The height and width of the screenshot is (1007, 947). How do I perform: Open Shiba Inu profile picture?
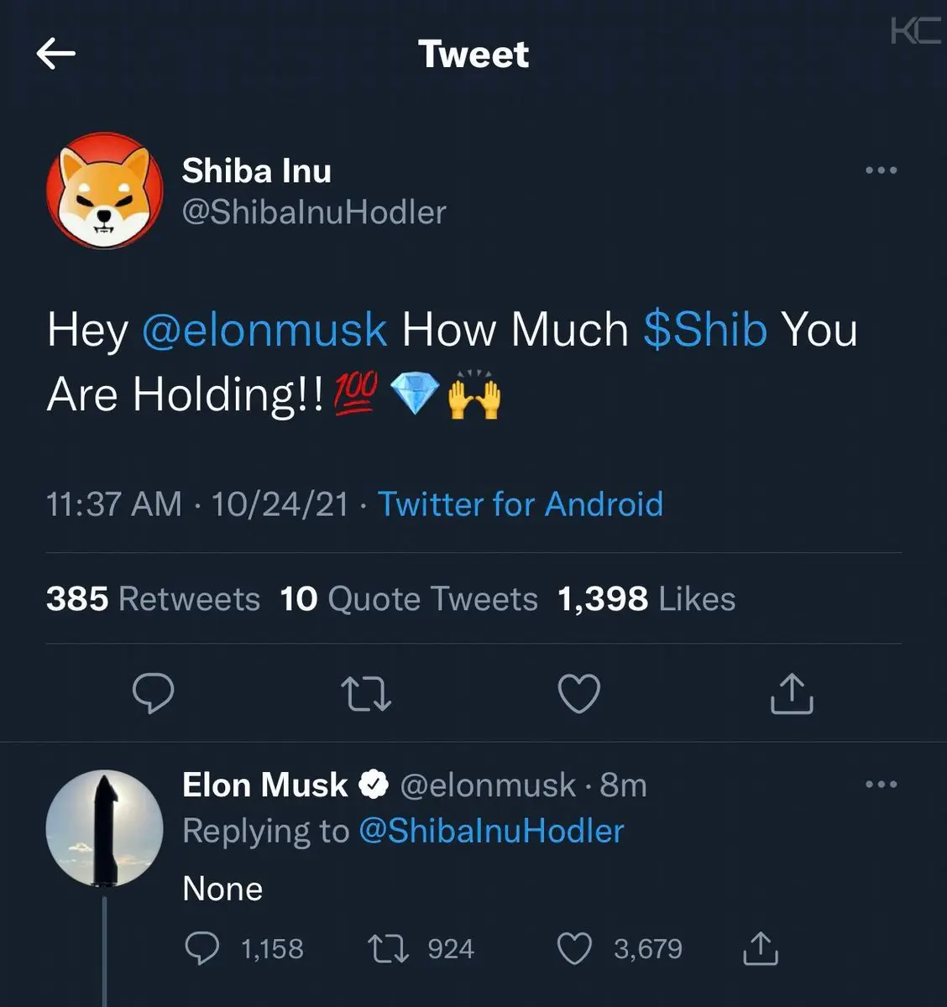[x=104, y=190]
